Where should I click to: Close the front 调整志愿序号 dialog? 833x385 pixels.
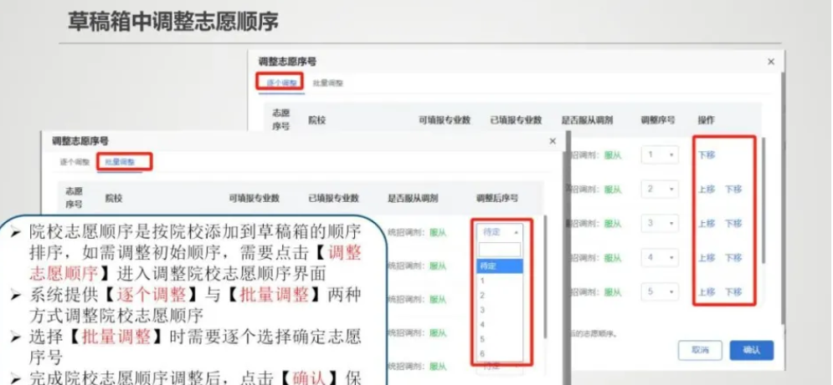553,142
